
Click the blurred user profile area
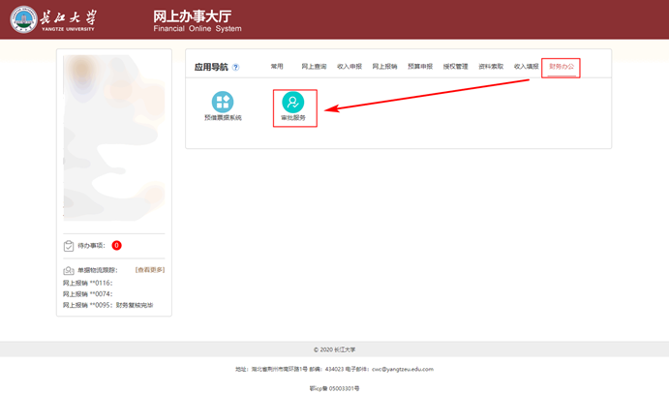pyautogui.click(x=113, y=140)
